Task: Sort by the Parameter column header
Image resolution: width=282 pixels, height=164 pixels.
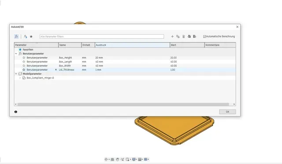Action: pyautogui.click(x=36, y=45)
